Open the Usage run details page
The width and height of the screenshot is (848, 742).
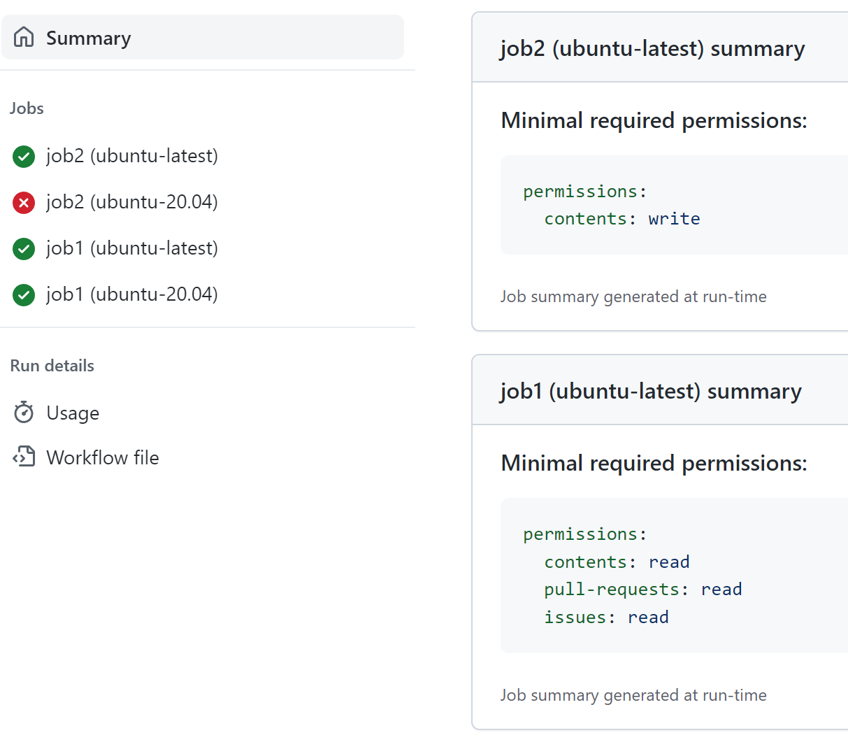click(x=73, y=413)
